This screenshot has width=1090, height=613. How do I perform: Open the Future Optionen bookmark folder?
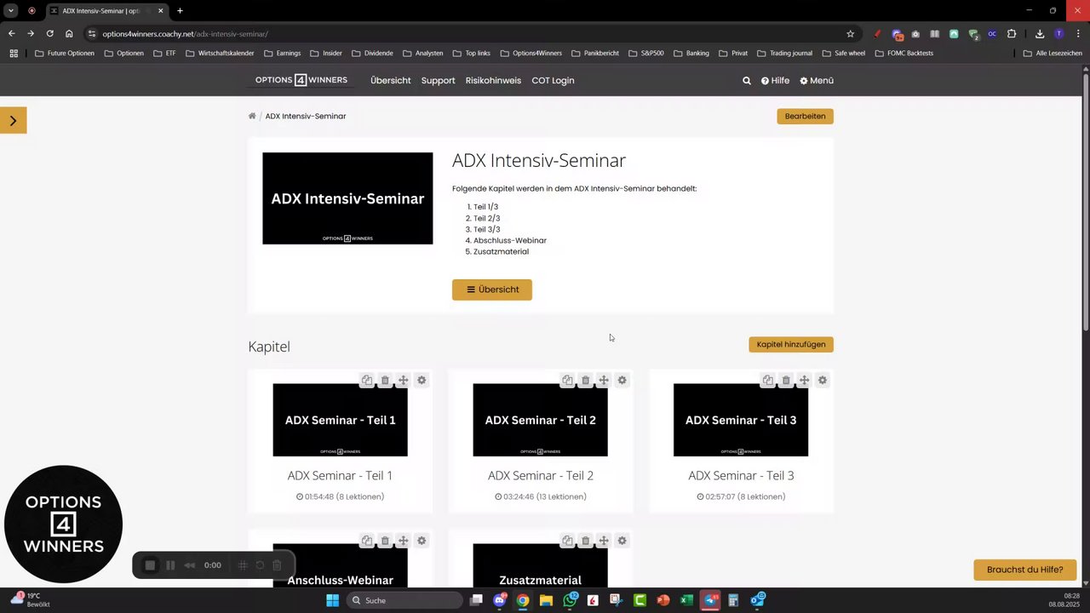click(x=65, y=53)
